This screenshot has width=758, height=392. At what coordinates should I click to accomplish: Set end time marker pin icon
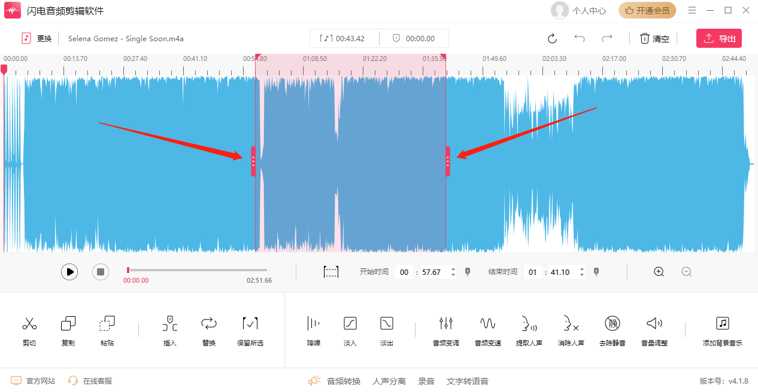coord(596,272)
